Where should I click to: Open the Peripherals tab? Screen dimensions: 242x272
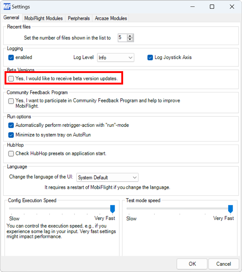point(78,18)
